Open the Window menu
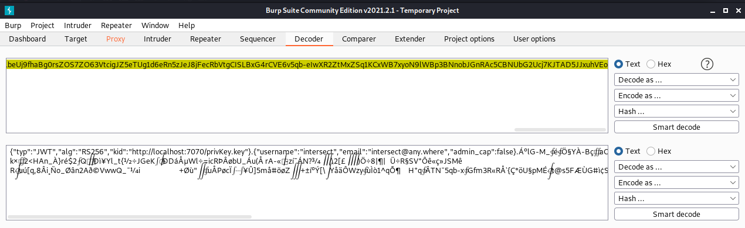 pyautogui.click(x=155, y=26)
